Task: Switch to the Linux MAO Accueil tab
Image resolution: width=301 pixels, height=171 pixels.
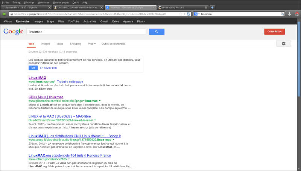Action: [x=183, y=8]
